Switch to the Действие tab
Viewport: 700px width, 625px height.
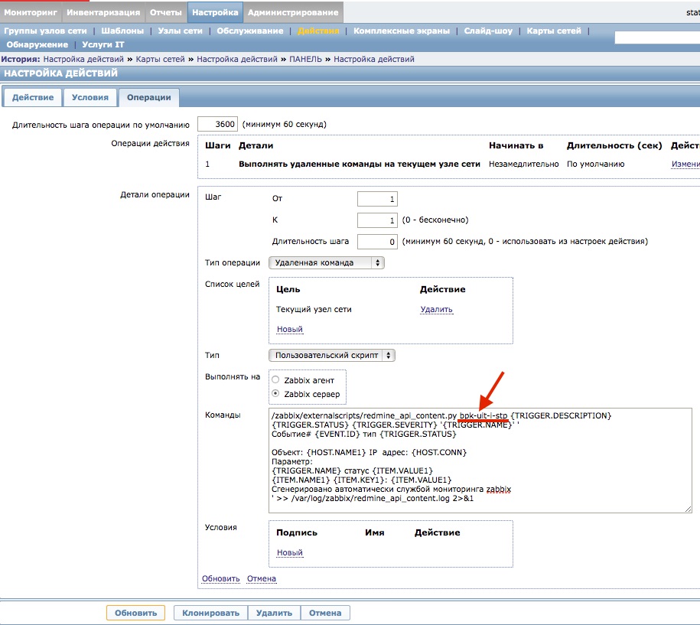pos(32,98)
